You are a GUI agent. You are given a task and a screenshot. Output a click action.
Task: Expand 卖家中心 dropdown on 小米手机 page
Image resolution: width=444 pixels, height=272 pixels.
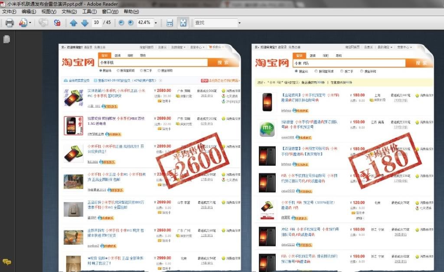click(204, 47)
